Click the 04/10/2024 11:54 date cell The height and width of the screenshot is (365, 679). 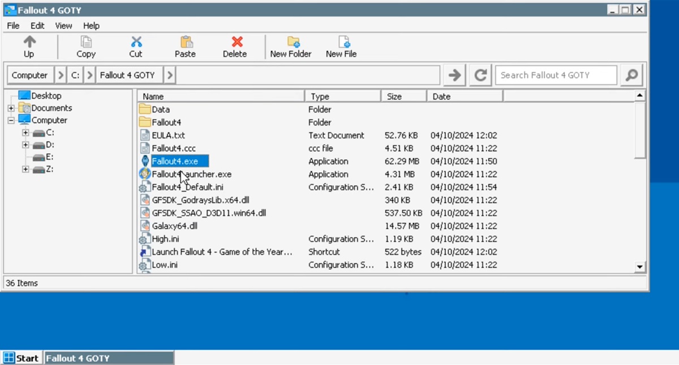(464, 187)
